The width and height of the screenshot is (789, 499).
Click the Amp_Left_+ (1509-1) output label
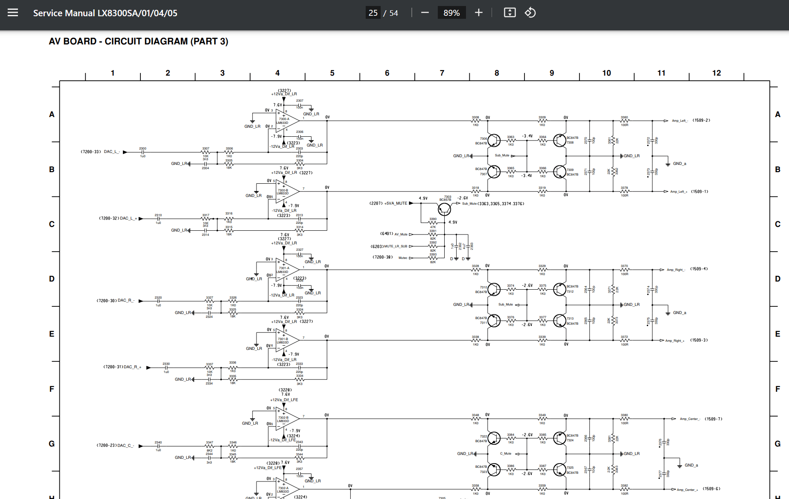[x=689, y=191]
